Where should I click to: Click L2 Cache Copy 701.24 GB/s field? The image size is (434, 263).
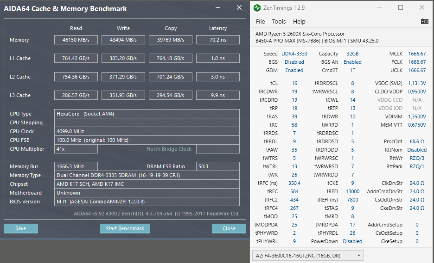(x=171, y=77)
